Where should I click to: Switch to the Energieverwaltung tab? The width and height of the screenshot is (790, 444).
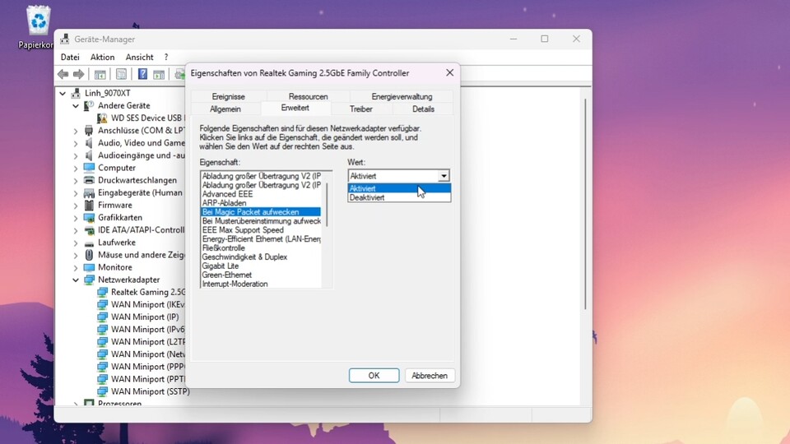point(402,97)
